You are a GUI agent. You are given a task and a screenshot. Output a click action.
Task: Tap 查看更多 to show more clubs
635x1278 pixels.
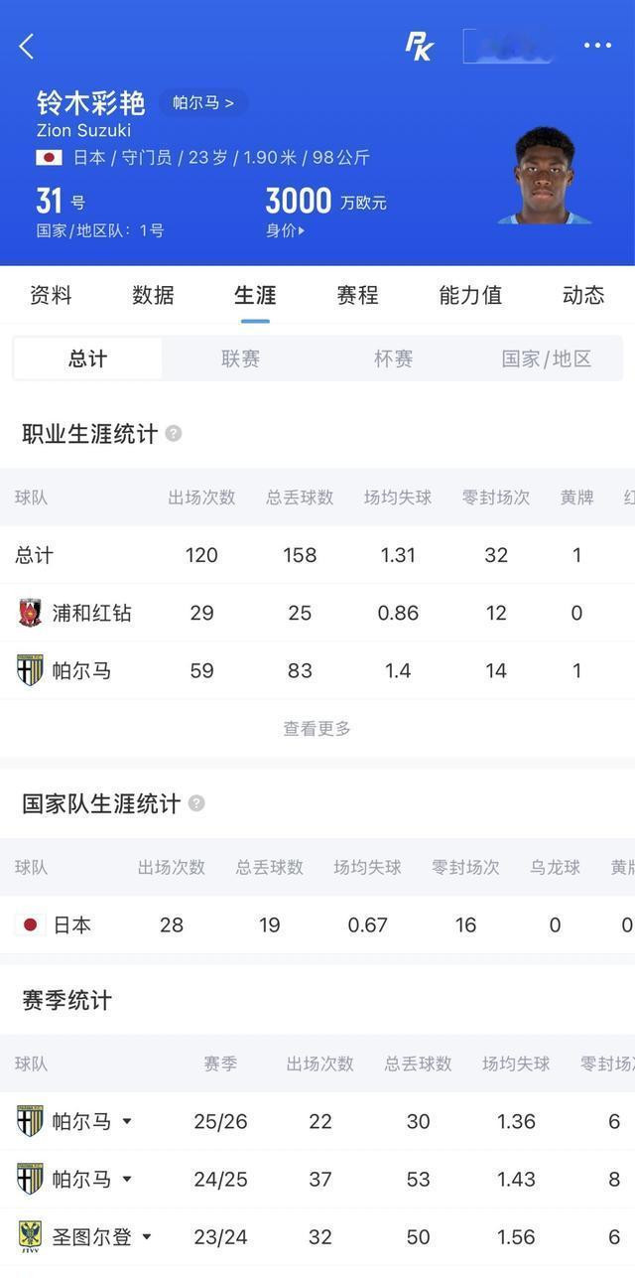tap(317, 728)
